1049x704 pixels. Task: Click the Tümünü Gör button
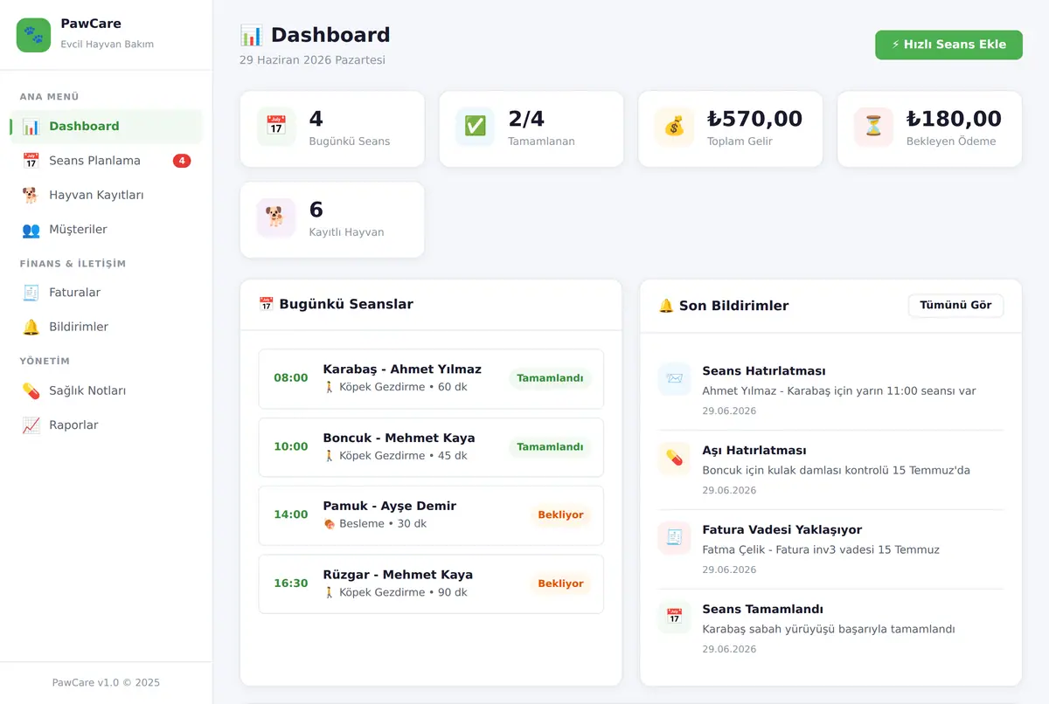click(x=955, y=306)
